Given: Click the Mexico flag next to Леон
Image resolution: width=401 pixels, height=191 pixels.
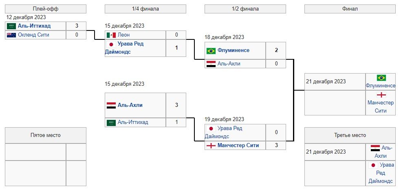Looking at the screenshot, I should click(111, 35).
